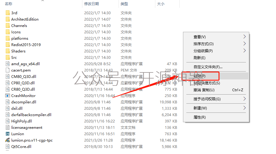The width and height of the screenshot is (276, 154).
Task: Click 撤消 复制(U) menu entry
Action: click(x=216, y=90)
